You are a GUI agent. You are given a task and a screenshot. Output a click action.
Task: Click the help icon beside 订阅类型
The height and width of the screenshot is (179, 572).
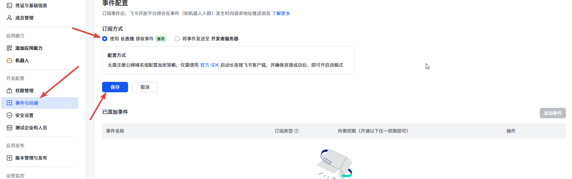296,131
